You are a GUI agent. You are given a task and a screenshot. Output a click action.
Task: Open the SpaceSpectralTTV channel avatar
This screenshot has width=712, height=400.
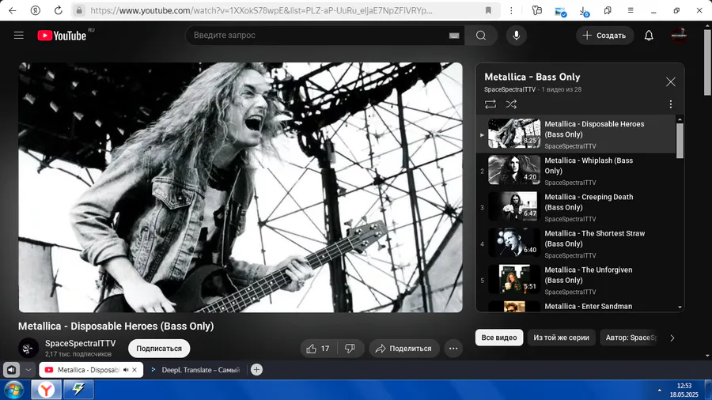28,349
